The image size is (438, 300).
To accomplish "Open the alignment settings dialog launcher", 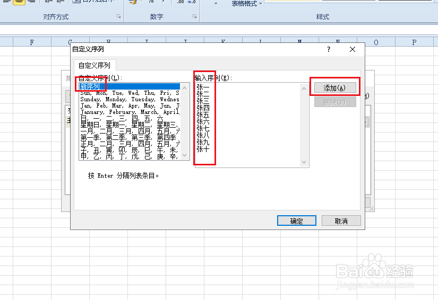I will (119, 16).
